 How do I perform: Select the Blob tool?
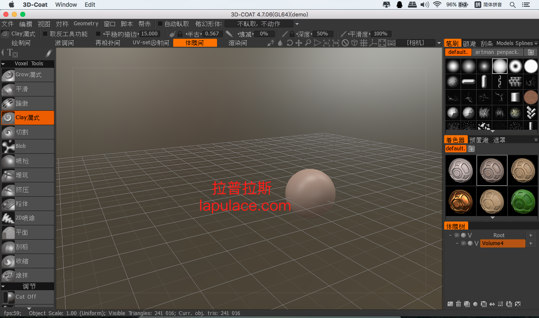coord(27,146)
